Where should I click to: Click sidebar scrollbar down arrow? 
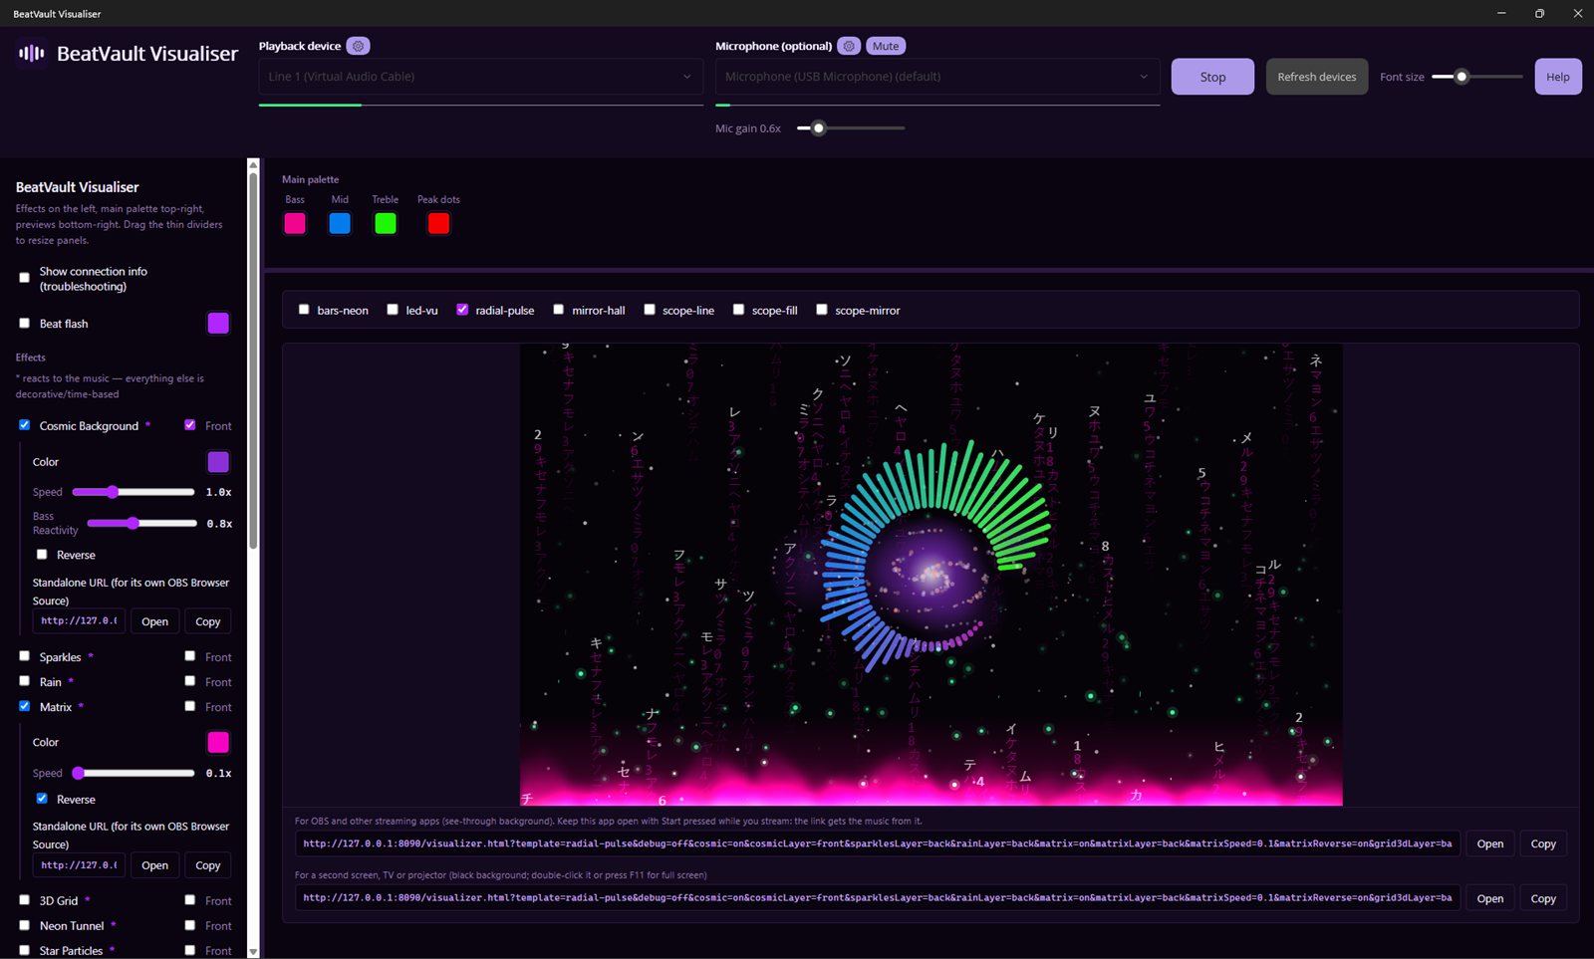[x=253, y=952]
